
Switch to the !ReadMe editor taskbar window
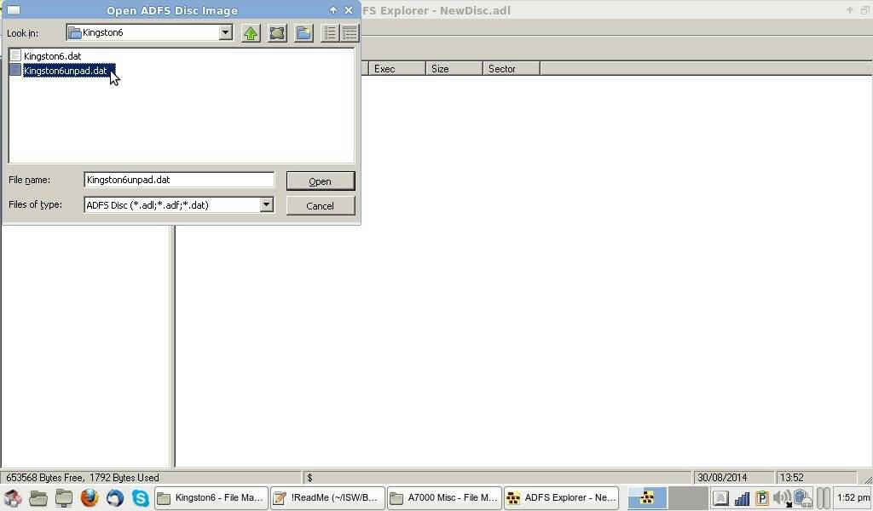327,498
